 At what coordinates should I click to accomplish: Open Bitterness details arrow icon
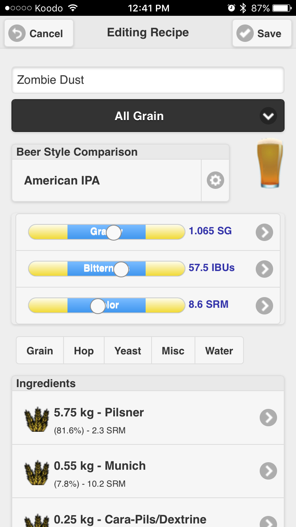click(x=264, y=269)
